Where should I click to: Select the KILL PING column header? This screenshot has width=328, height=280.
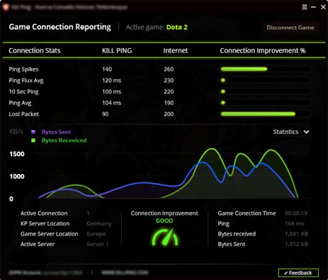pos(117,50)
